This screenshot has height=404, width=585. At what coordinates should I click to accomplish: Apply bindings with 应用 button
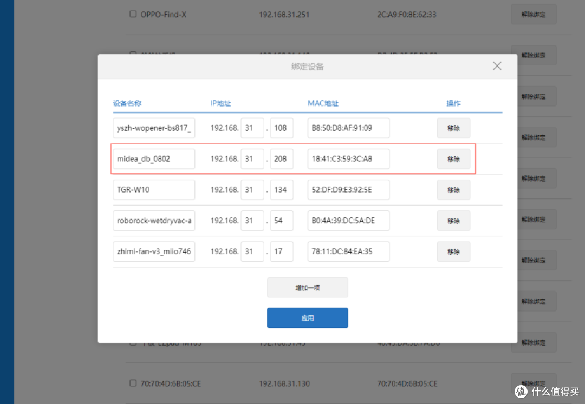308,318
